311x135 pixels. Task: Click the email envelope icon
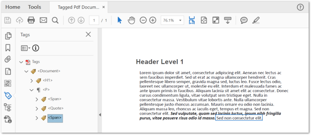(x=43, y=20)
